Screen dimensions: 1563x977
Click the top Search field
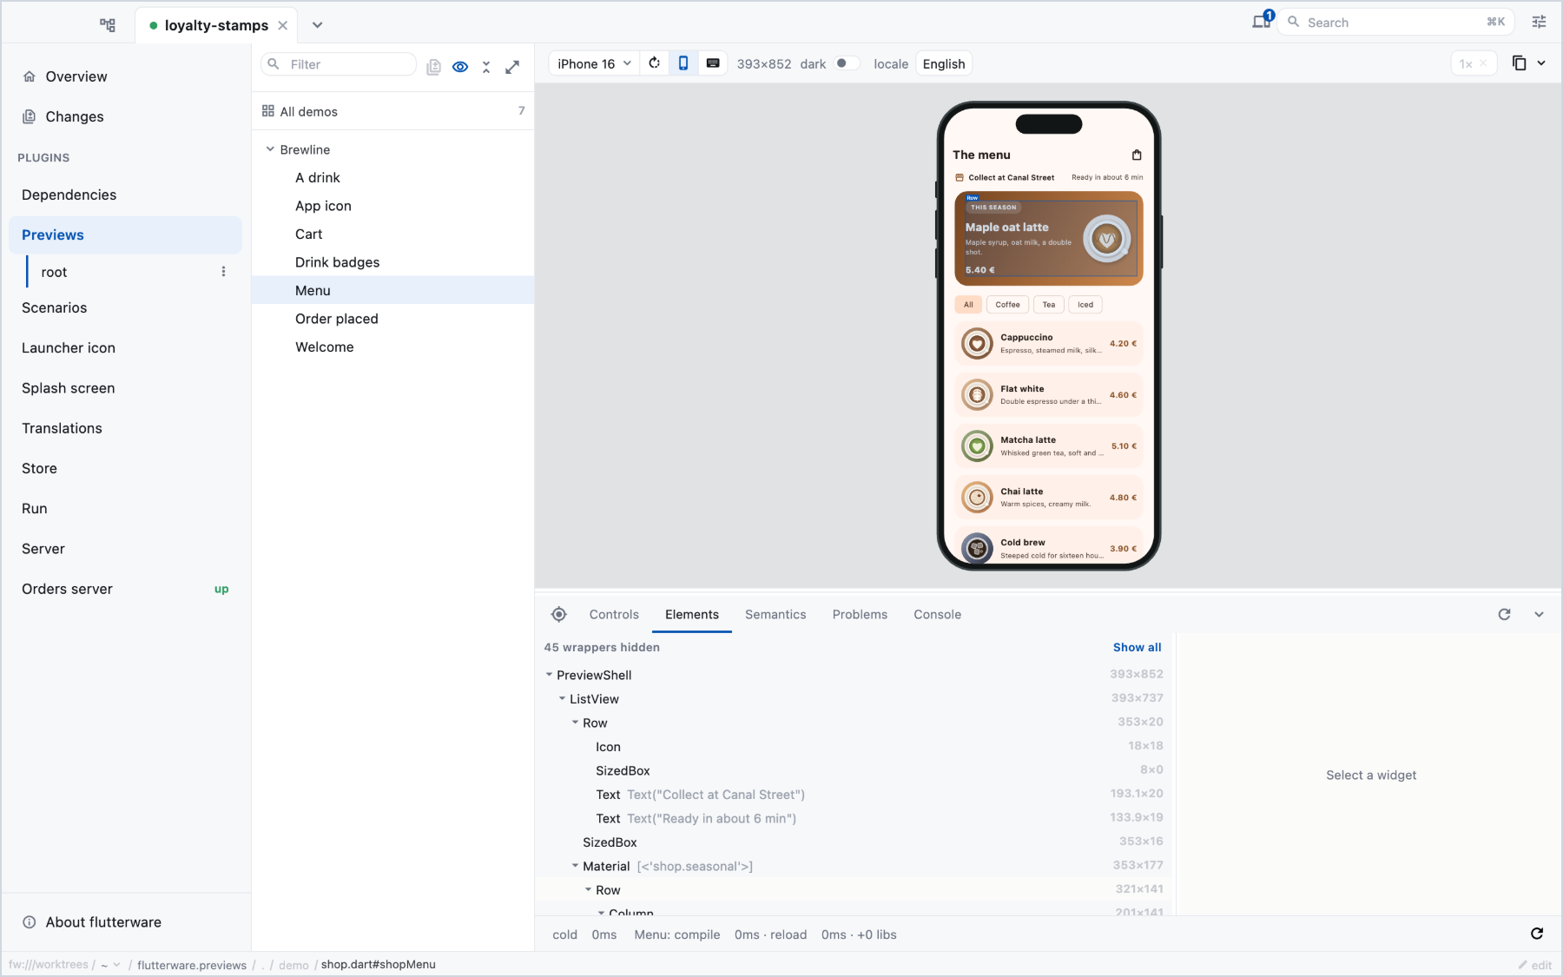click(x=1396, y=22)
